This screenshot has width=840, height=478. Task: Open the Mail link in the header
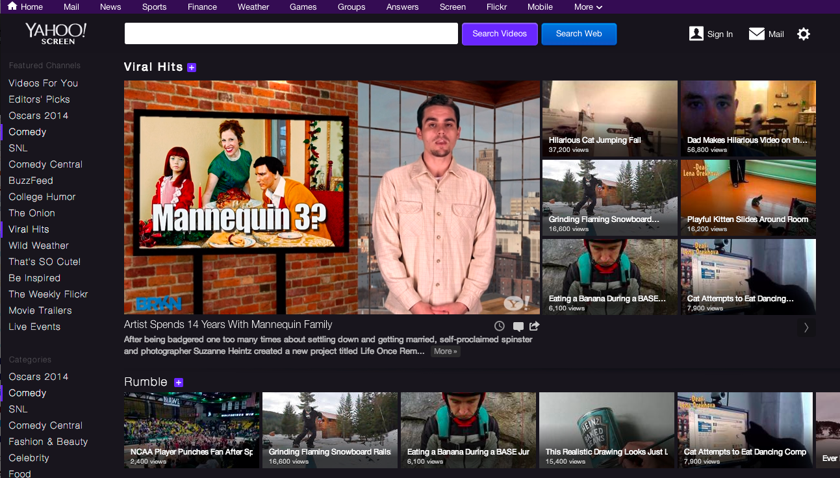coord(776,34)
